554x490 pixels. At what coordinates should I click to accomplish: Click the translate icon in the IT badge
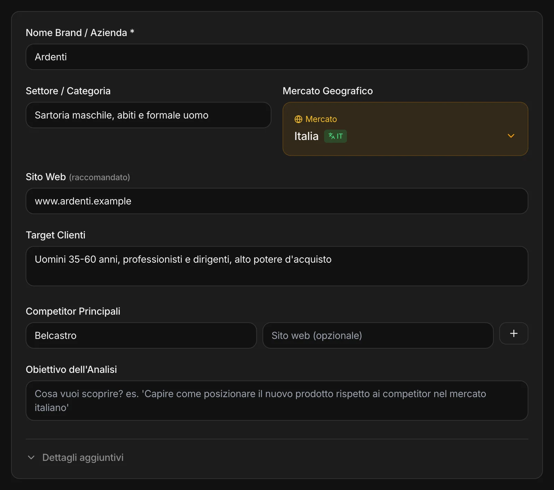[x=332, y=136]
